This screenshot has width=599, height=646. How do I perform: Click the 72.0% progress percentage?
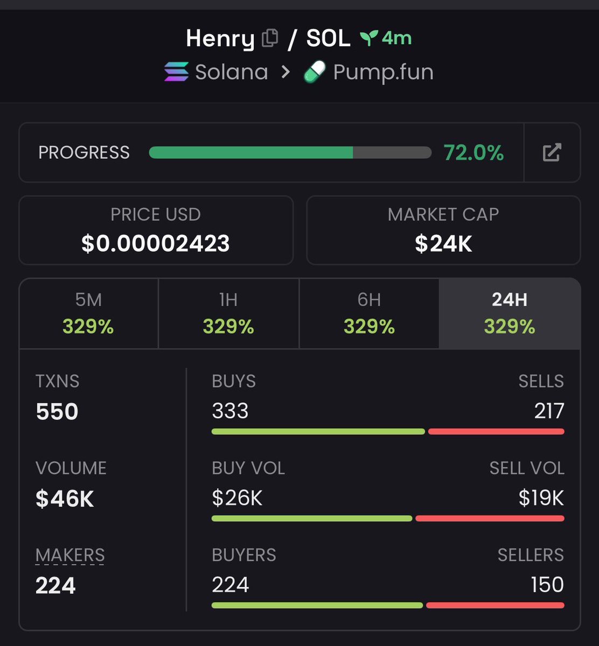coord(473,153)
